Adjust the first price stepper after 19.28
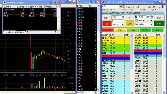The height and width of the screenshot is (94, 167). click(148, 17)
